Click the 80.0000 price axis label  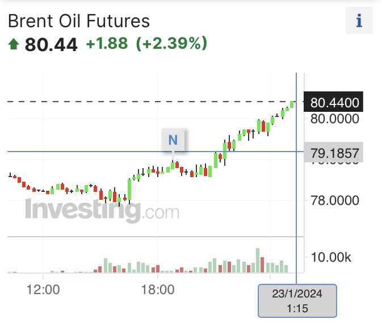pyautogui.click(x=335, y=119)
